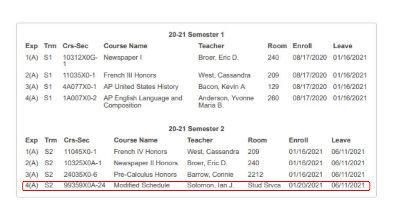Viewport: 393px width, 221px height.
Task: Click the 20-21 Semester 2 heading
Action: [x=196, y=129]
